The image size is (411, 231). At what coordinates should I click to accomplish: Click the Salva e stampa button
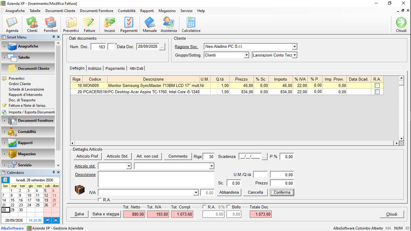click(x=106, y=214)
